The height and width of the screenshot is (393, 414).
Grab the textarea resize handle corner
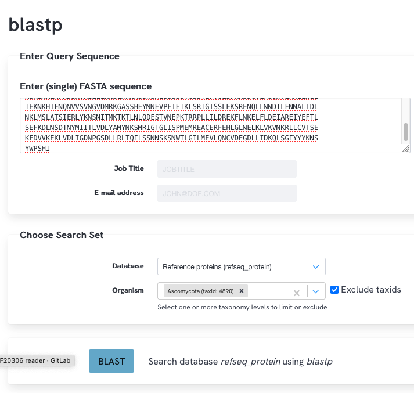point(406,149)
